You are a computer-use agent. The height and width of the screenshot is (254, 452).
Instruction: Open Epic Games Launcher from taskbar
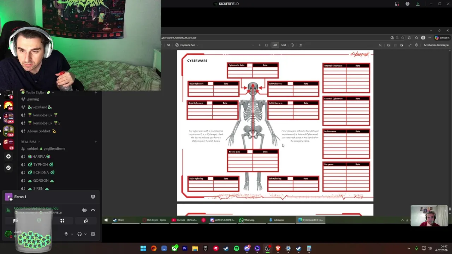[x=206, y=248]
